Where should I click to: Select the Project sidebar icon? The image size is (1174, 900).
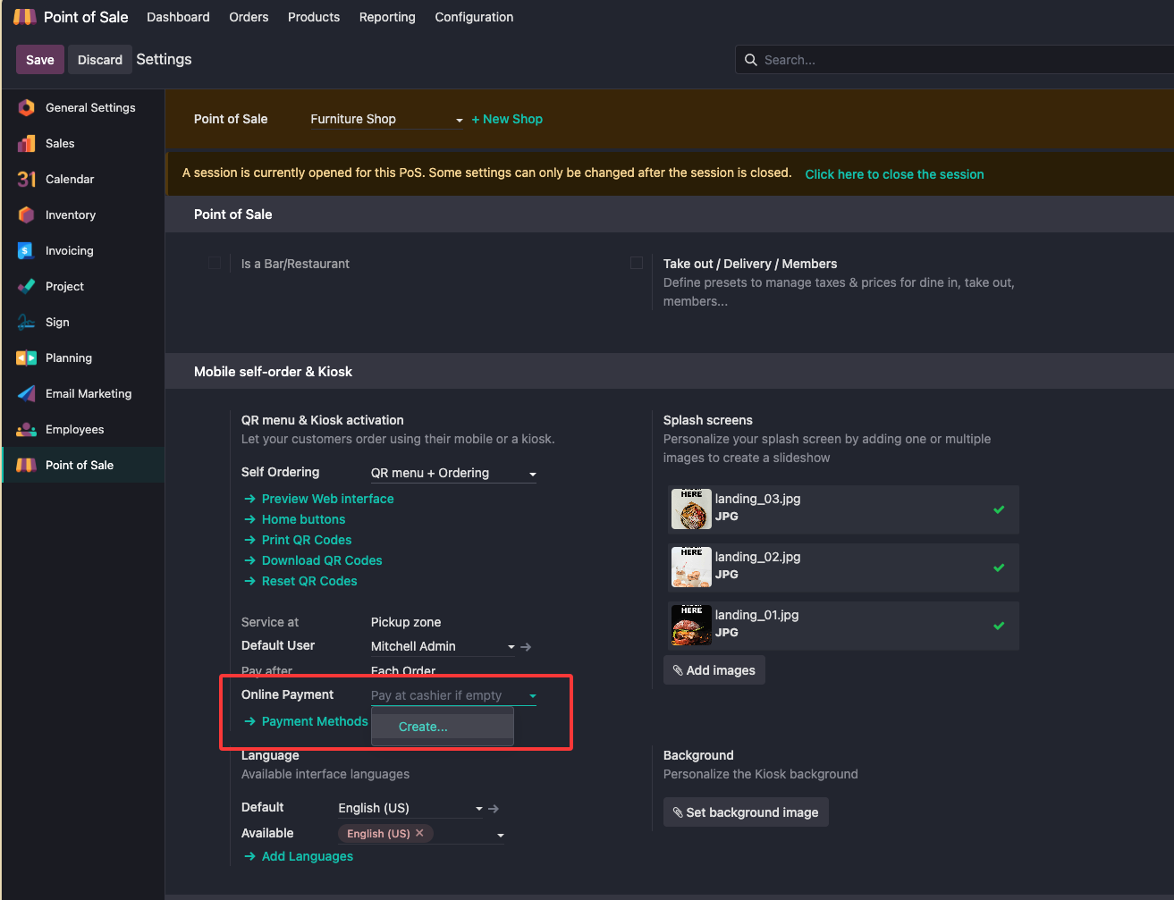[x=26, y=286]
